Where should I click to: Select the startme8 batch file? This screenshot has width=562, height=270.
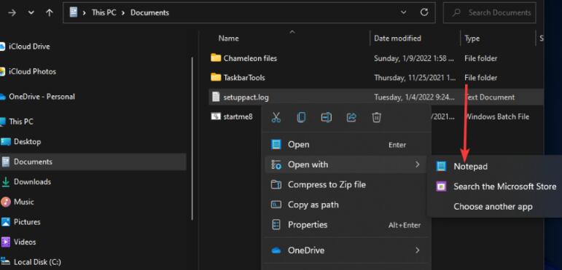pyautogui.click(x=238, y=116)
